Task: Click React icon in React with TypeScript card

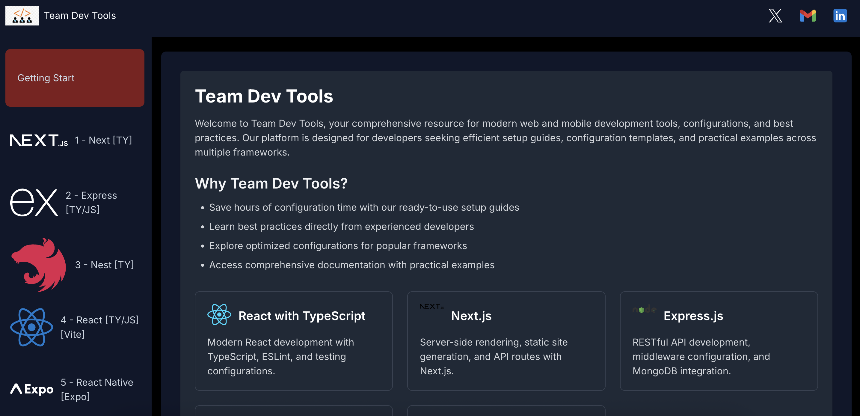Action: [x=219, y=314]
